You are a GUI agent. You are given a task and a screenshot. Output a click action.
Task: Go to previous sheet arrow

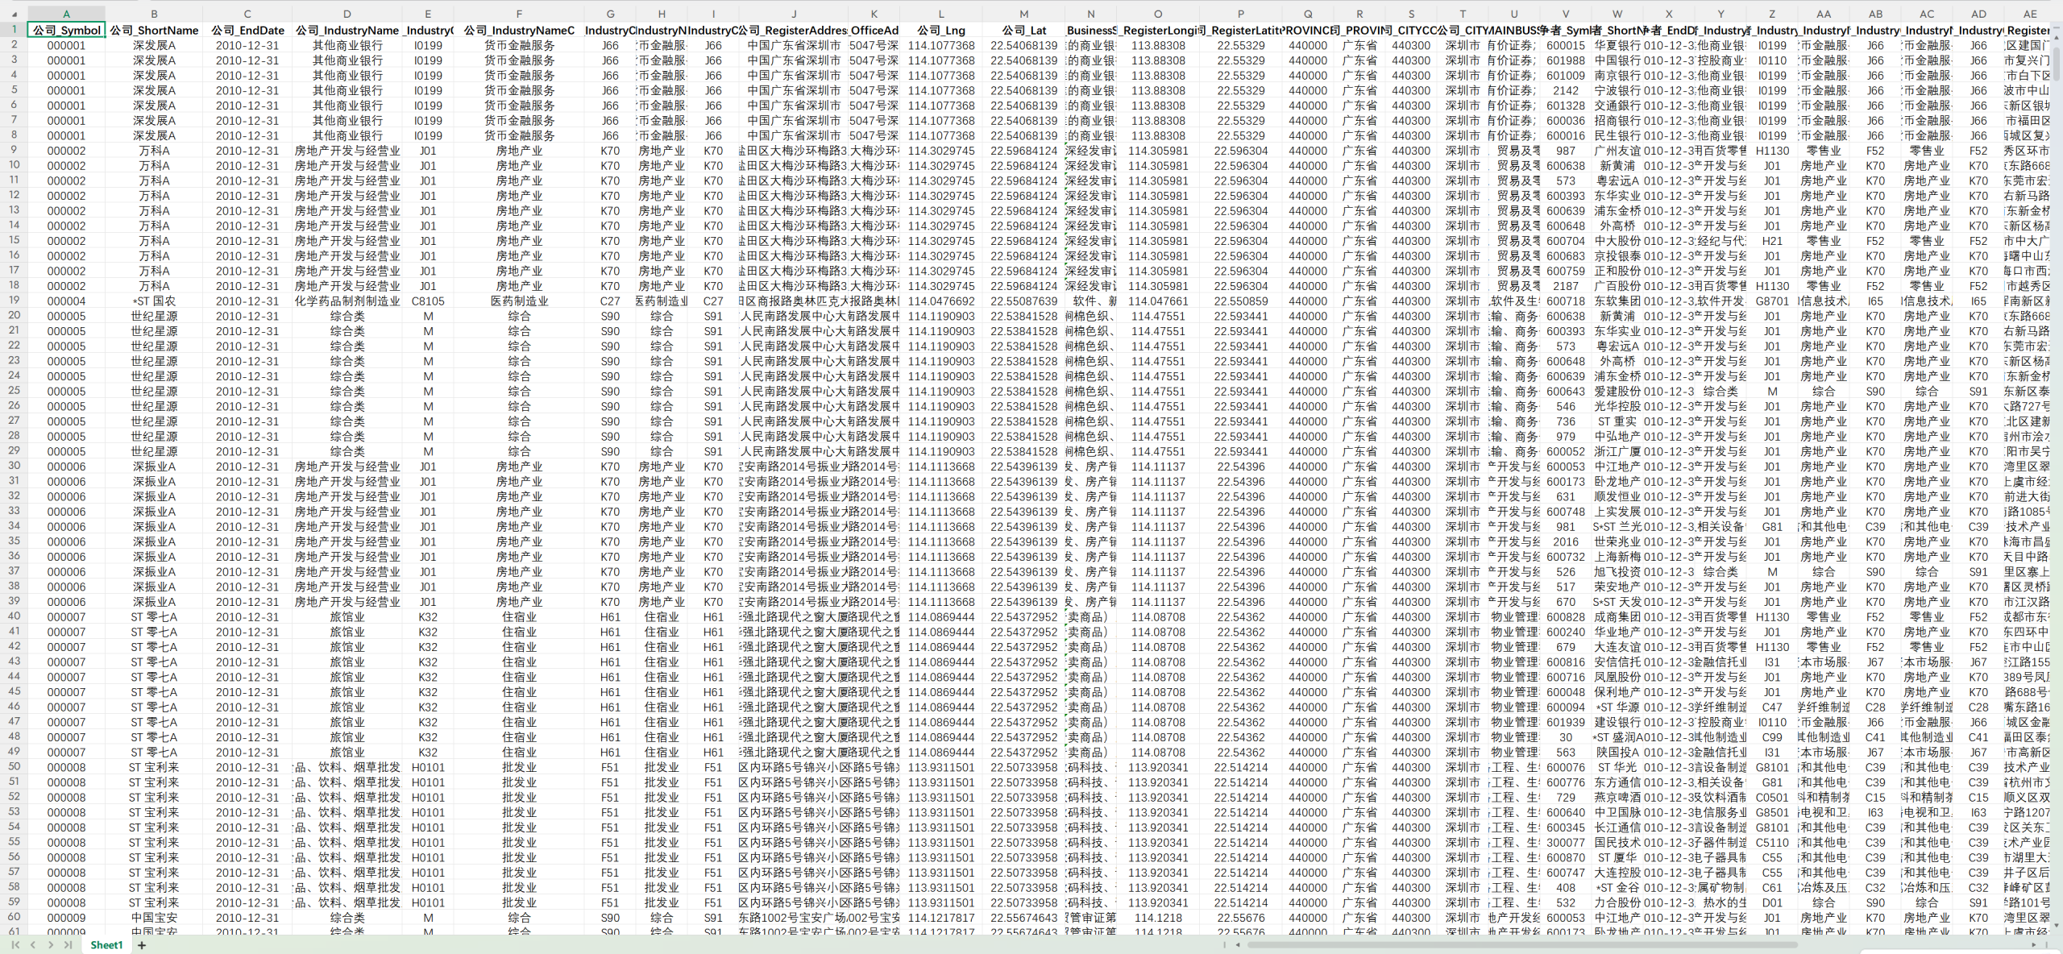32,944
